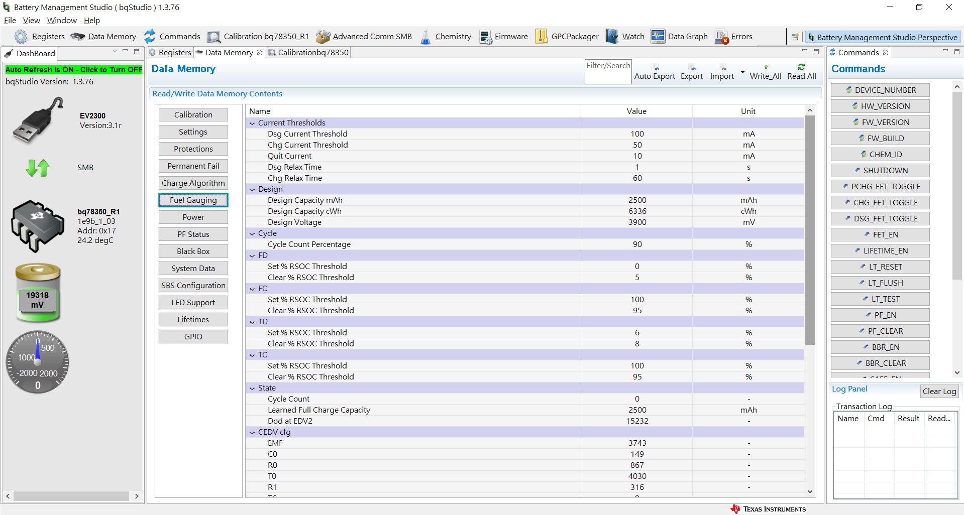Screen dimensions: 964x515
Task: Collapse the TD group
Action: [x=252, y=322]
